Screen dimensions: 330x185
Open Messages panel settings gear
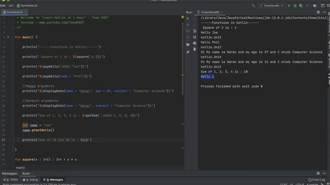pyautogui.click(x=318, y=174)
